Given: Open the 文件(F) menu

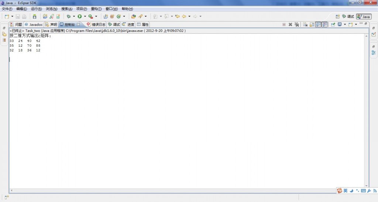Looking at the screenshot, I should [7, 9].
